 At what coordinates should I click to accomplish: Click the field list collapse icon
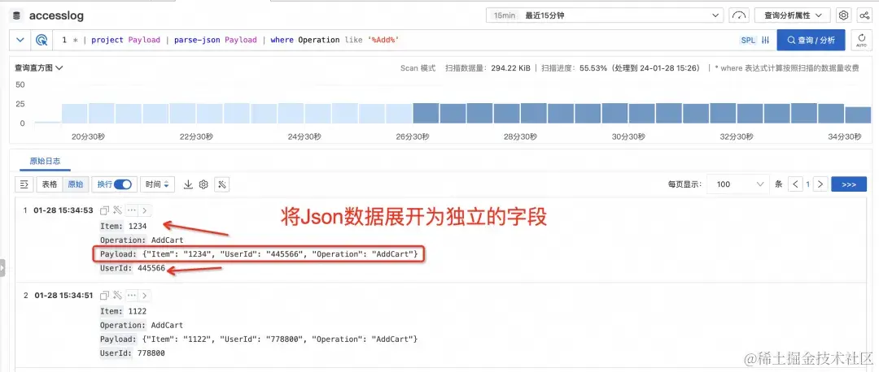24,184
